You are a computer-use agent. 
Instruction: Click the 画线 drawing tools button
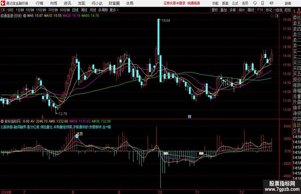pyautogui.click(x=251, y=10)
